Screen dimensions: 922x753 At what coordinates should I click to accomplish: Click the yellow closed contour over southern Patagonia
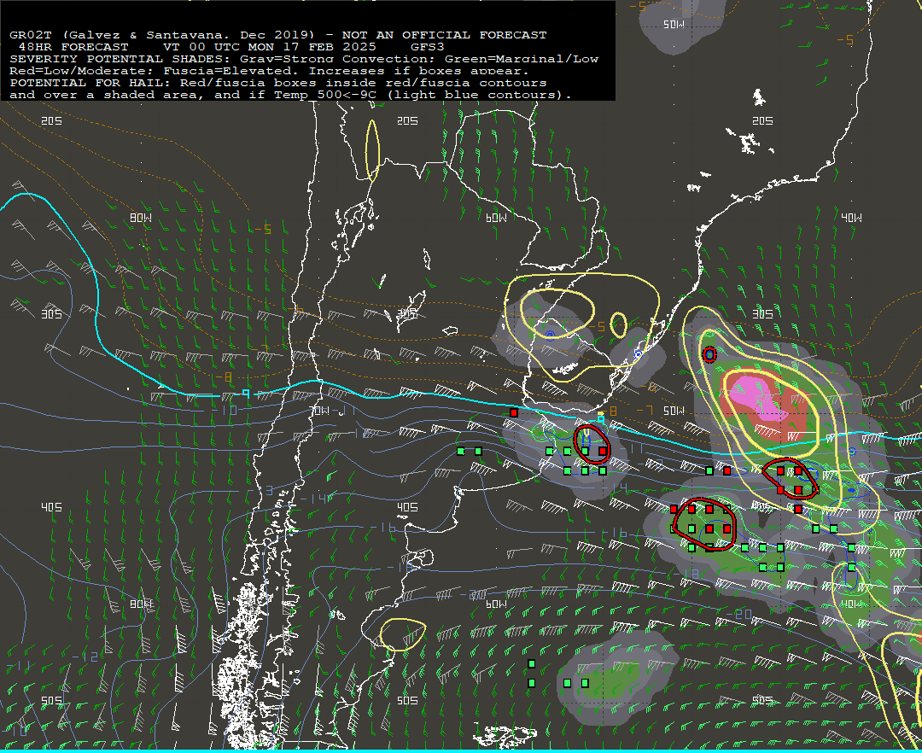pyautogui.click(x=402, y=634)
